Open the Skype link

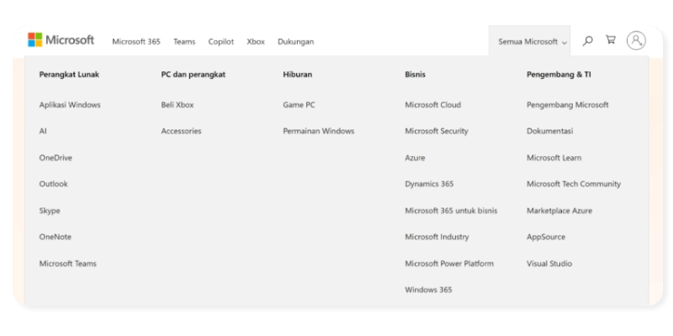[x=50, y=211]
